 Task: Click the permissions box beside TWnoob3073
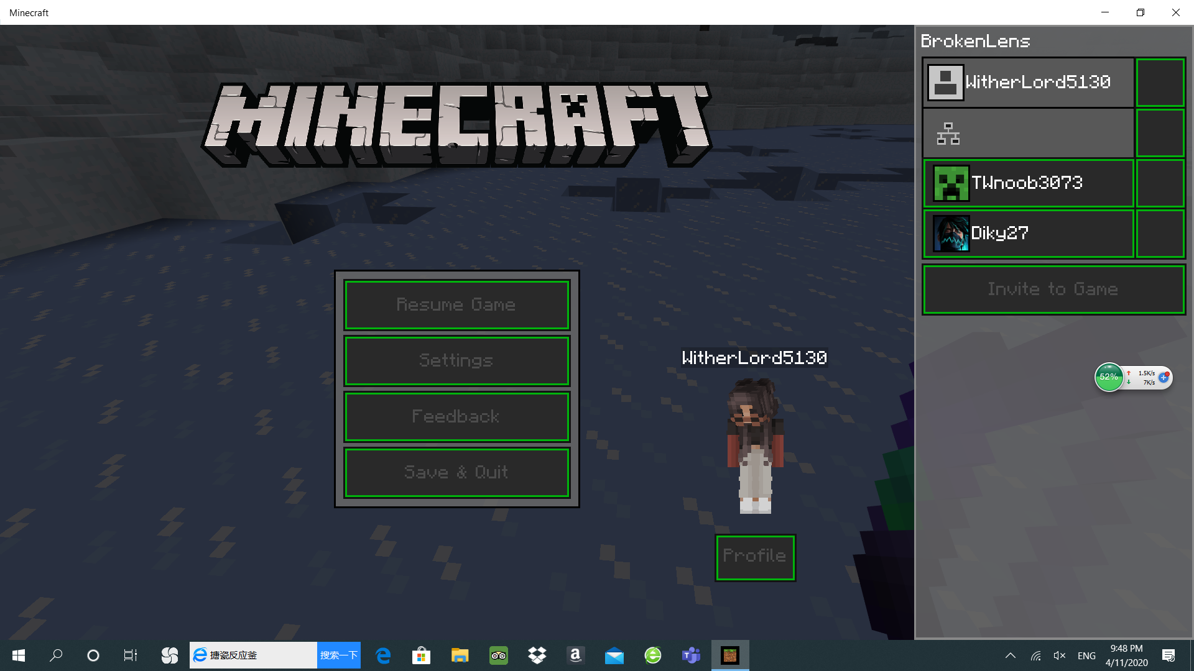pos(1160,183)
